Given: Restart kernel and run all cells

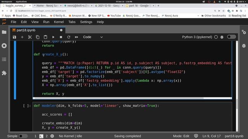Looking at the screenshot, I should 76,37.
